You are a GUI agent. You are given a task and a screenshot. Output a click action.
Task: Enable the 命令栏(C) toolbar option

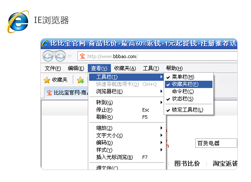pyautogui.click(x=188, y=91)
